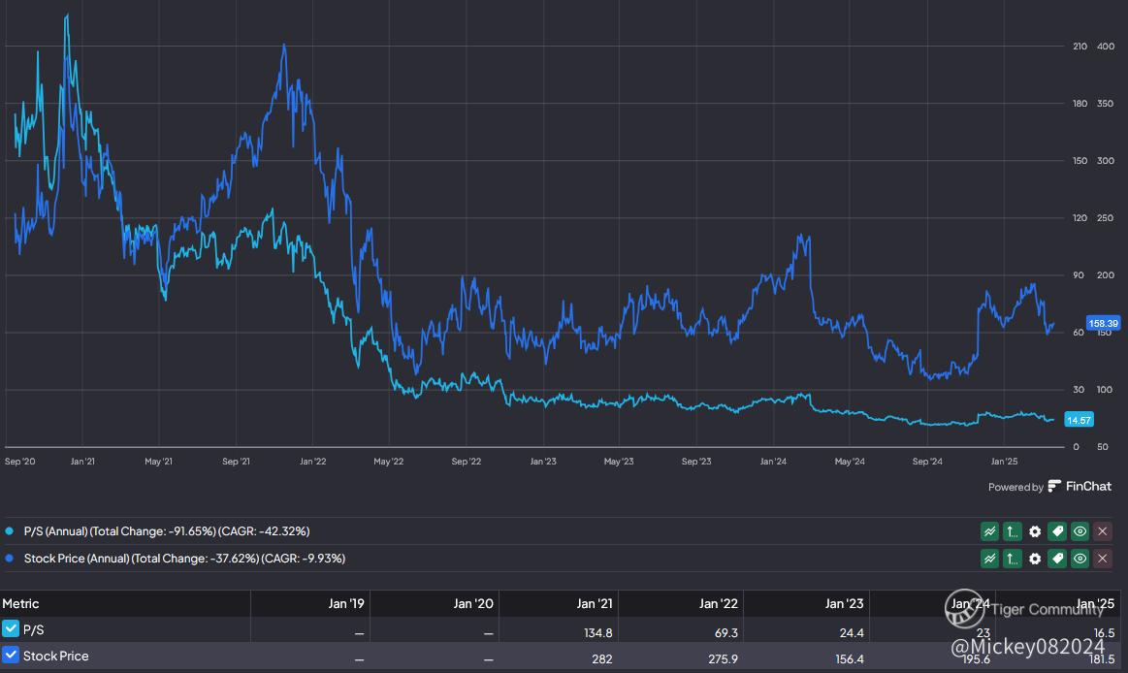Hide P/S line using the eye icon
Screen dimensions: 1128x673
click(x=1080, y=531)
